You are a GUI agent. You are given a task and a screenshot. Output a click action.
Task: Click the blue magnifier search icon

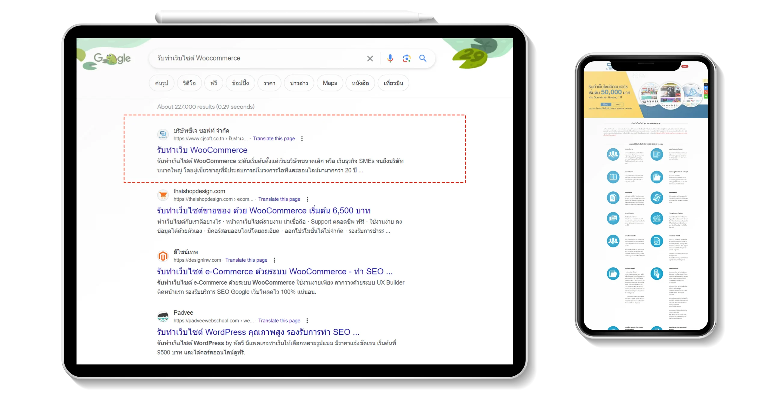point(423,58)
